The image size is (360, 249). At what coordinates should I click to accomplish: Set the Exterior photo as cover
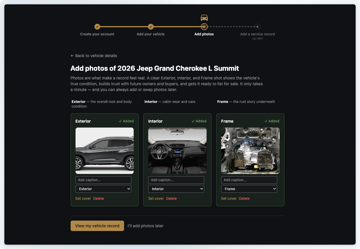pos(83,199)
